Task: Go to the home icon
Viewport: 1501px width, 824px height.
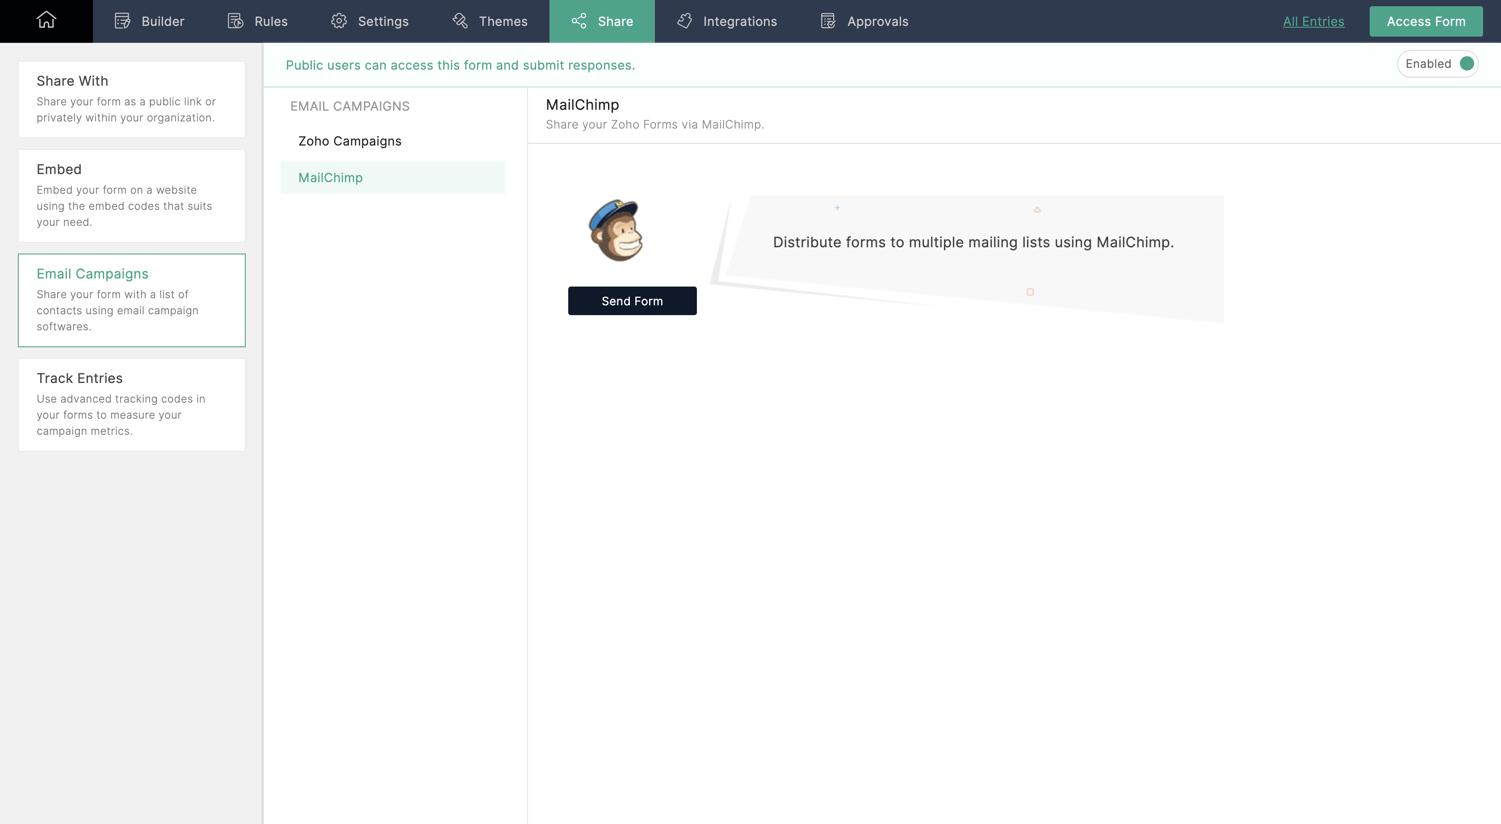Action: 46,21
